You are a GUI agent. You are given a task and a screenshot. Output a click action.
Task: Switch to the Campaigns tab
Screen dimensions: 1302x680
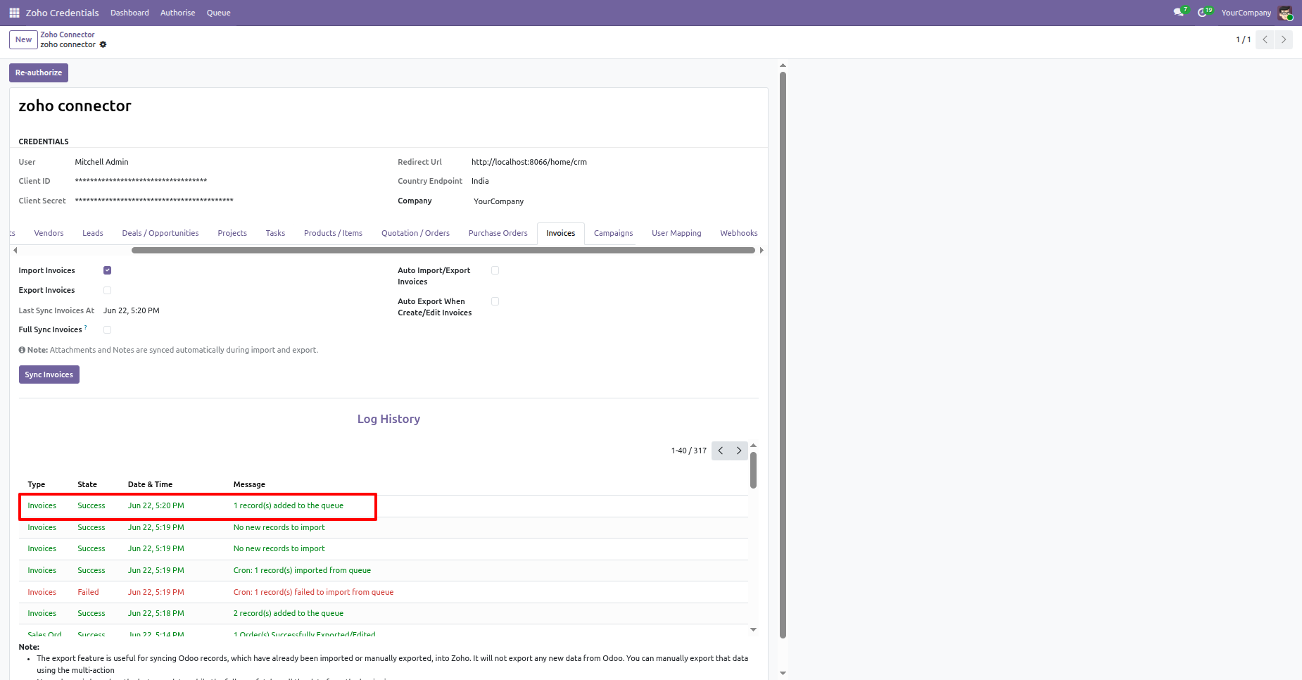point(613,233)
